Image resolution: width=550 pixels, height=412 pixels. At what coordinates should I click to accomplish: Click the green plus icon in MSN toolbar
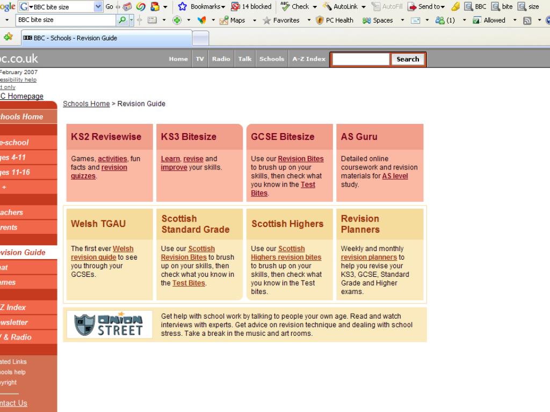[177, 20]
